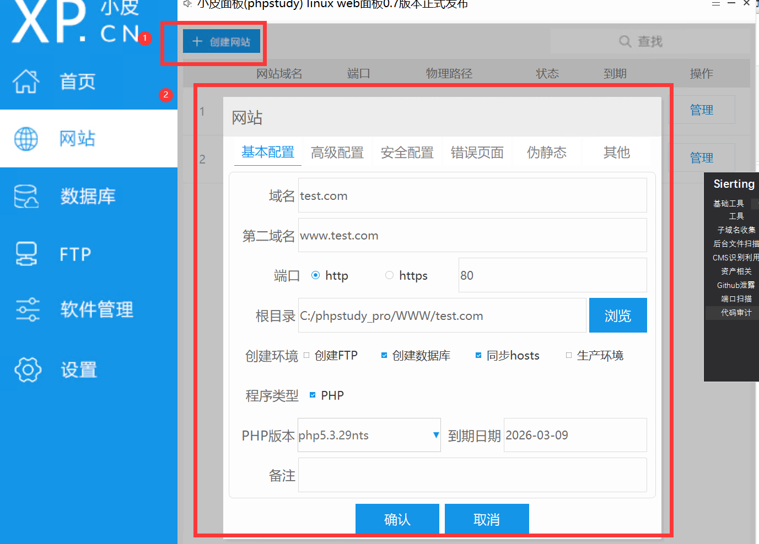Viewport: 759px width, 544px height.
Task: Open the 伪静态 tab
Action: [546, 153]
